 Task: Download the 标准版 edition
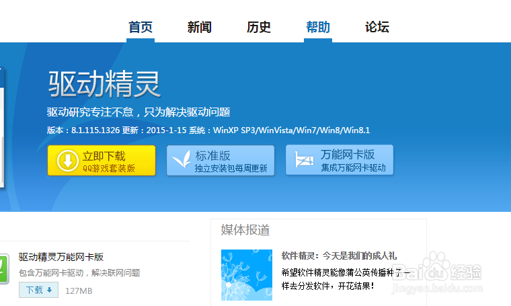coord(221,161)
